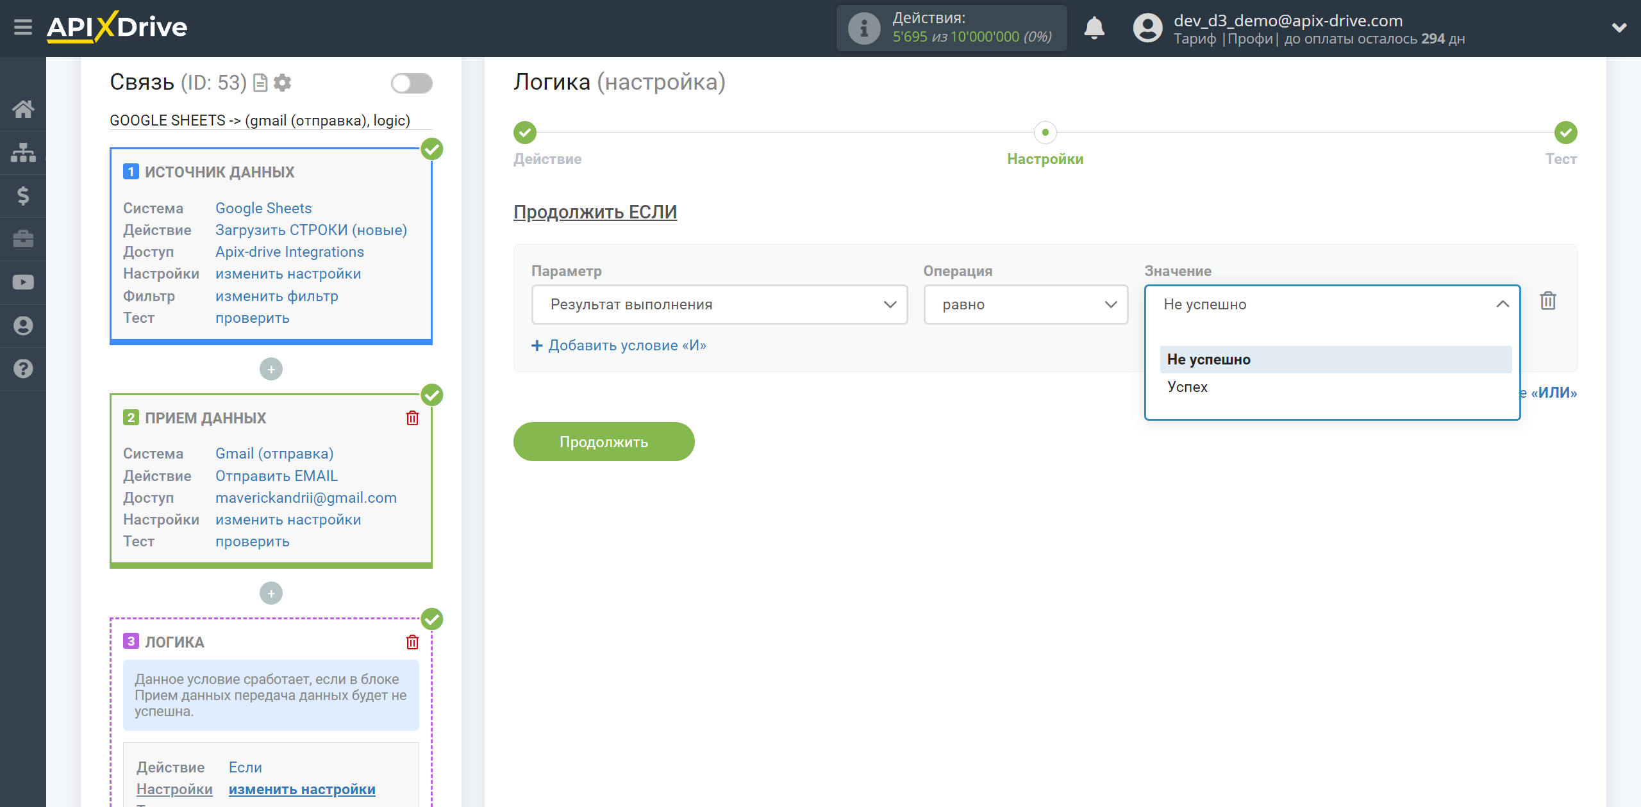Click the Продолжить ЕСЛИ heading

tap(595, 212)
